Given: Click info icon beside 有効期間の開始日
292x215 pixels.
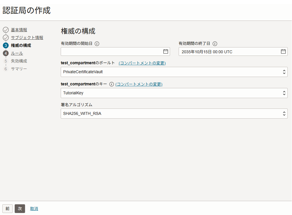Looking at the screenshot, I should tap(97, 44).
